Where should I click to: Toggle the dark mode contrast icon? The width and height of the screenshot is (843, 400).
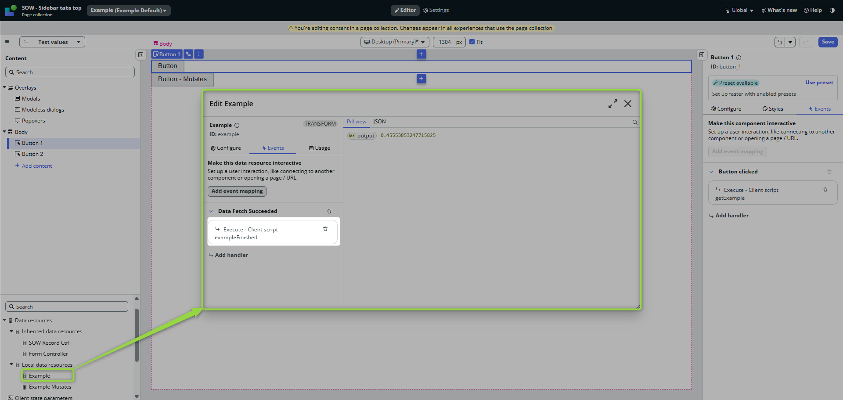click(x=832, y=10)
